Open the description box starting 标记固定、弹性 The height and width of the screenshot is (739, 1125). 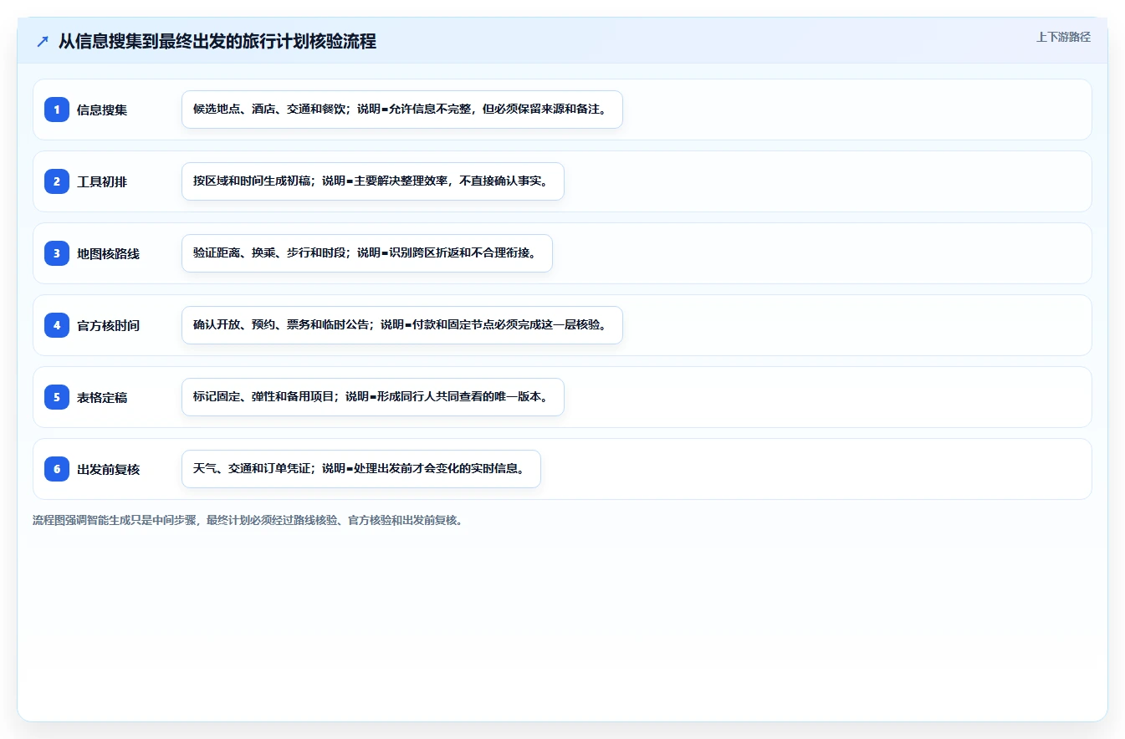(373, 397)
